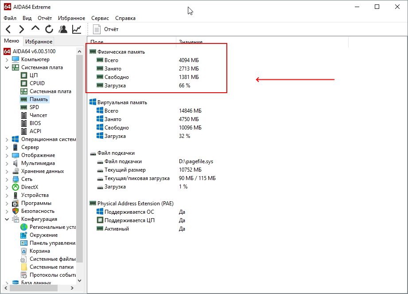The height and width of the screenshot is (294, 408).
Task: Select the SPD item icon
Action: click(x=23, y=107)
